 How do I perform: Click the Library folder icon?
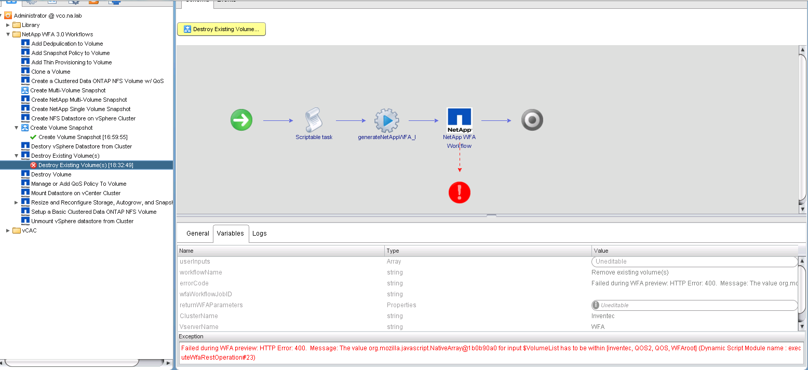[17, 25]
